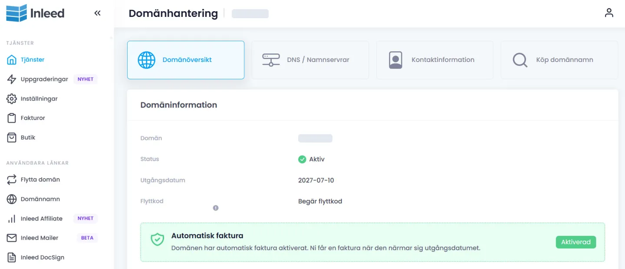The image size is (625, 269).
Task: Click the Inleed DocSign document icon
Action: [12, 257]
